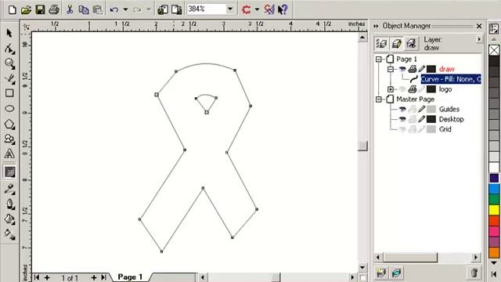Select the Outline pen tool
Screen dimensions: 501x282
click(9, 204)
